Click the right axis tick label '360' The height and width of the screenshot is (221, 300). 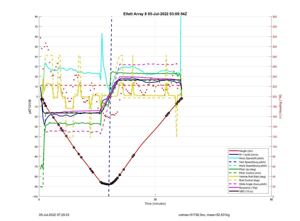point(274,17)
